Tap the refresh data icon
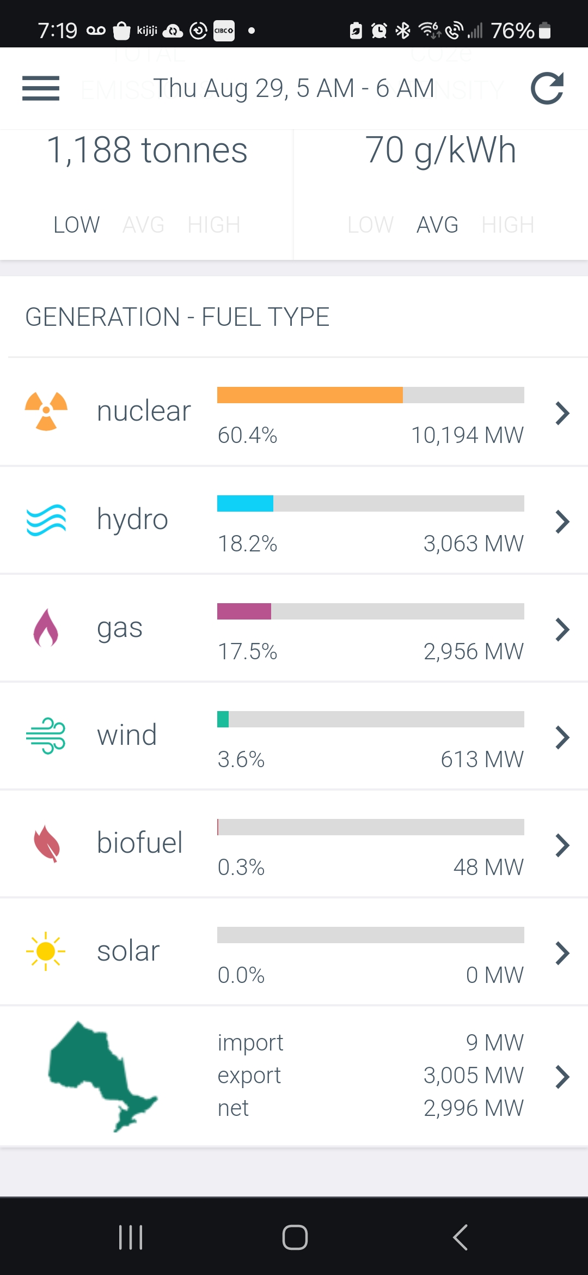The width and height of the screenshot is (588, 1275). (547, 88)
